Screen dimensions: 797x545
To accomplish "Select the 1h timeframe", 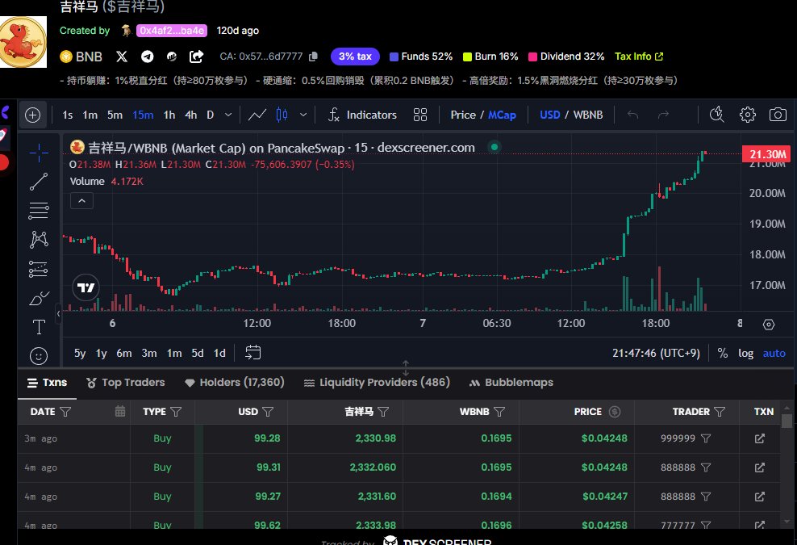I will coord(169,115).
